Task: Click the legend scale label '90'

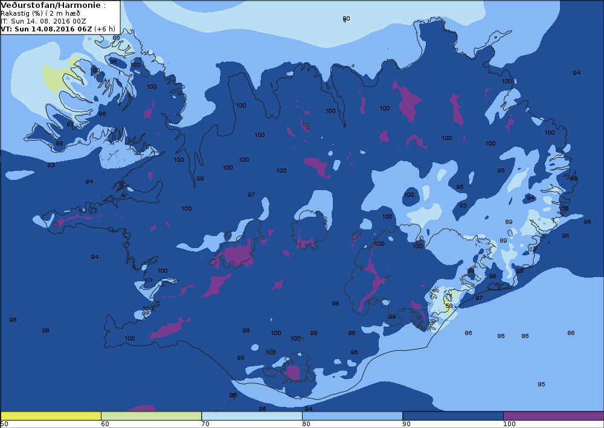Action: 406,424
